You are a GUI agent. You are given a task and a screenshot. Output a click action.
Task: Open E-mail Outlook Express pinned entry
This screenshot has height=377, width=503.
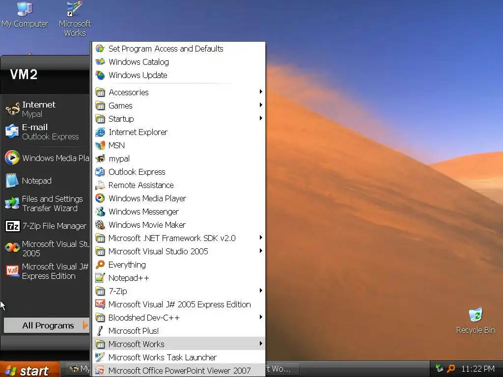pyautogui.click(x=46, y=132)
